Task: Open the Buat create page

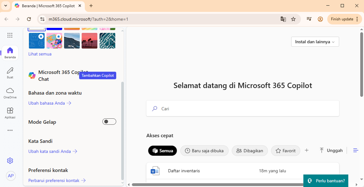Action: (10, 73)
